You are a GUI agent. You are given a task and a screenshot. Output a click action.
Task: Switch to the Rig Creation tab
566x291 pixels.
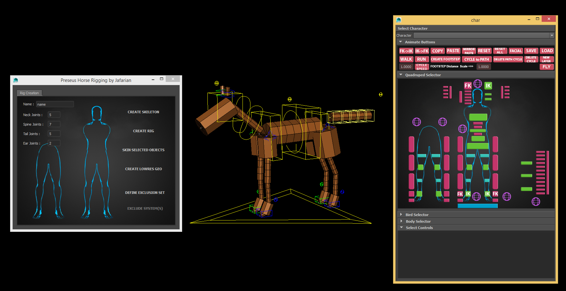pos(29,93)
